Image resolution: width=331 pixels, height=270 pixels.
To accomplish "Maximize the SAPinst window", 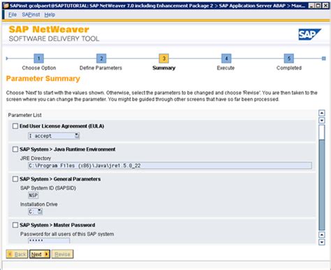I will click(318, 6).
